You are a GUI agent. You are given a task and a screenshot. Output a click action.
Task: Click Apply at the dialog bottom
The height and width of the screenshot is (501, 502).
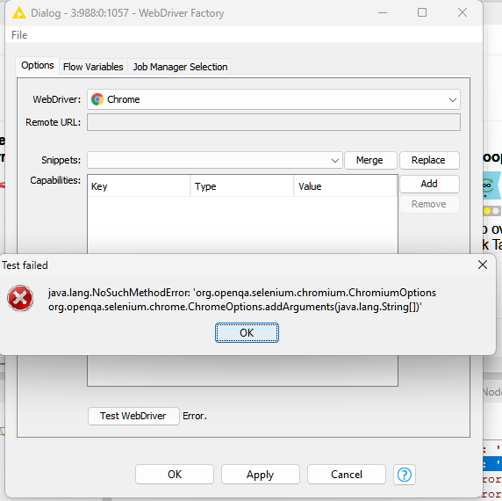[x=261, y=475]
